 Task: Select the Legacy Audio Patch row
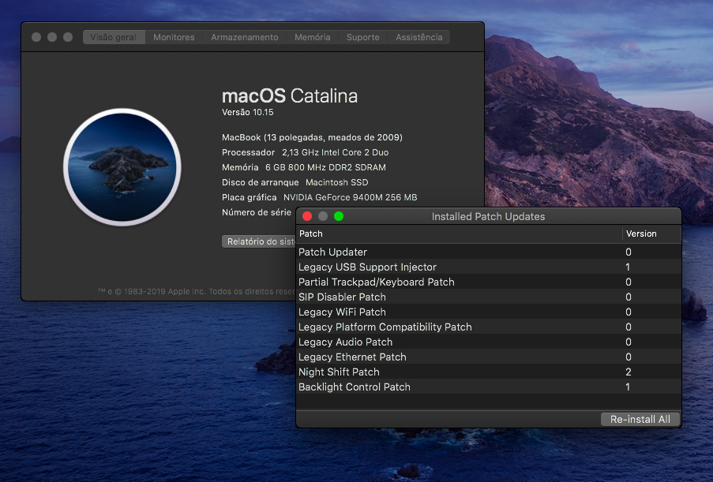489,342
